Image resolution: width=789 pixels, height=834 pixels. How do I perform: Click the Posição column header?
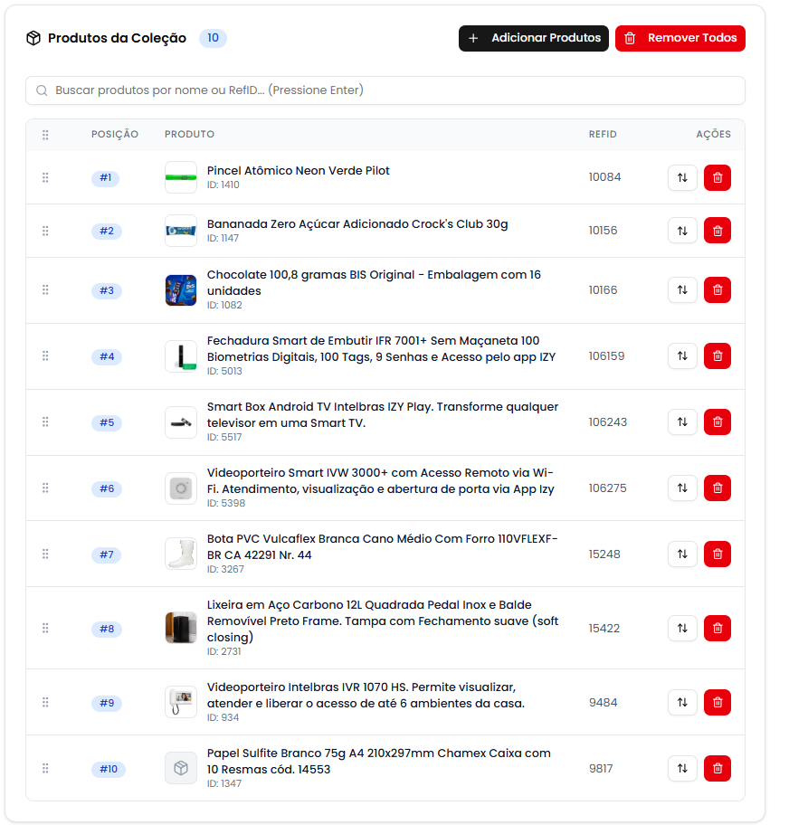tap(115, 135)
